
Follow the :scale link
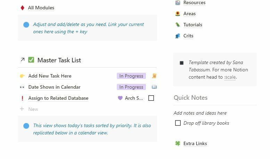point(230,77)
